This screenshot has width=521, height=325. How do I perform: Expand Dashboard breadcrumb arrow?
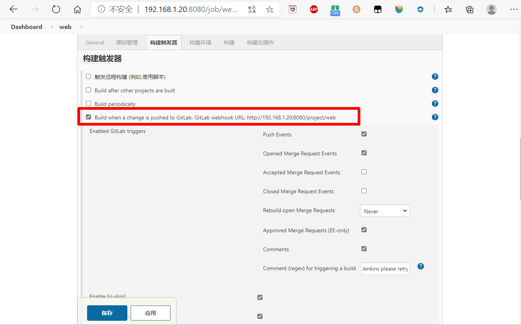(52, 27)
